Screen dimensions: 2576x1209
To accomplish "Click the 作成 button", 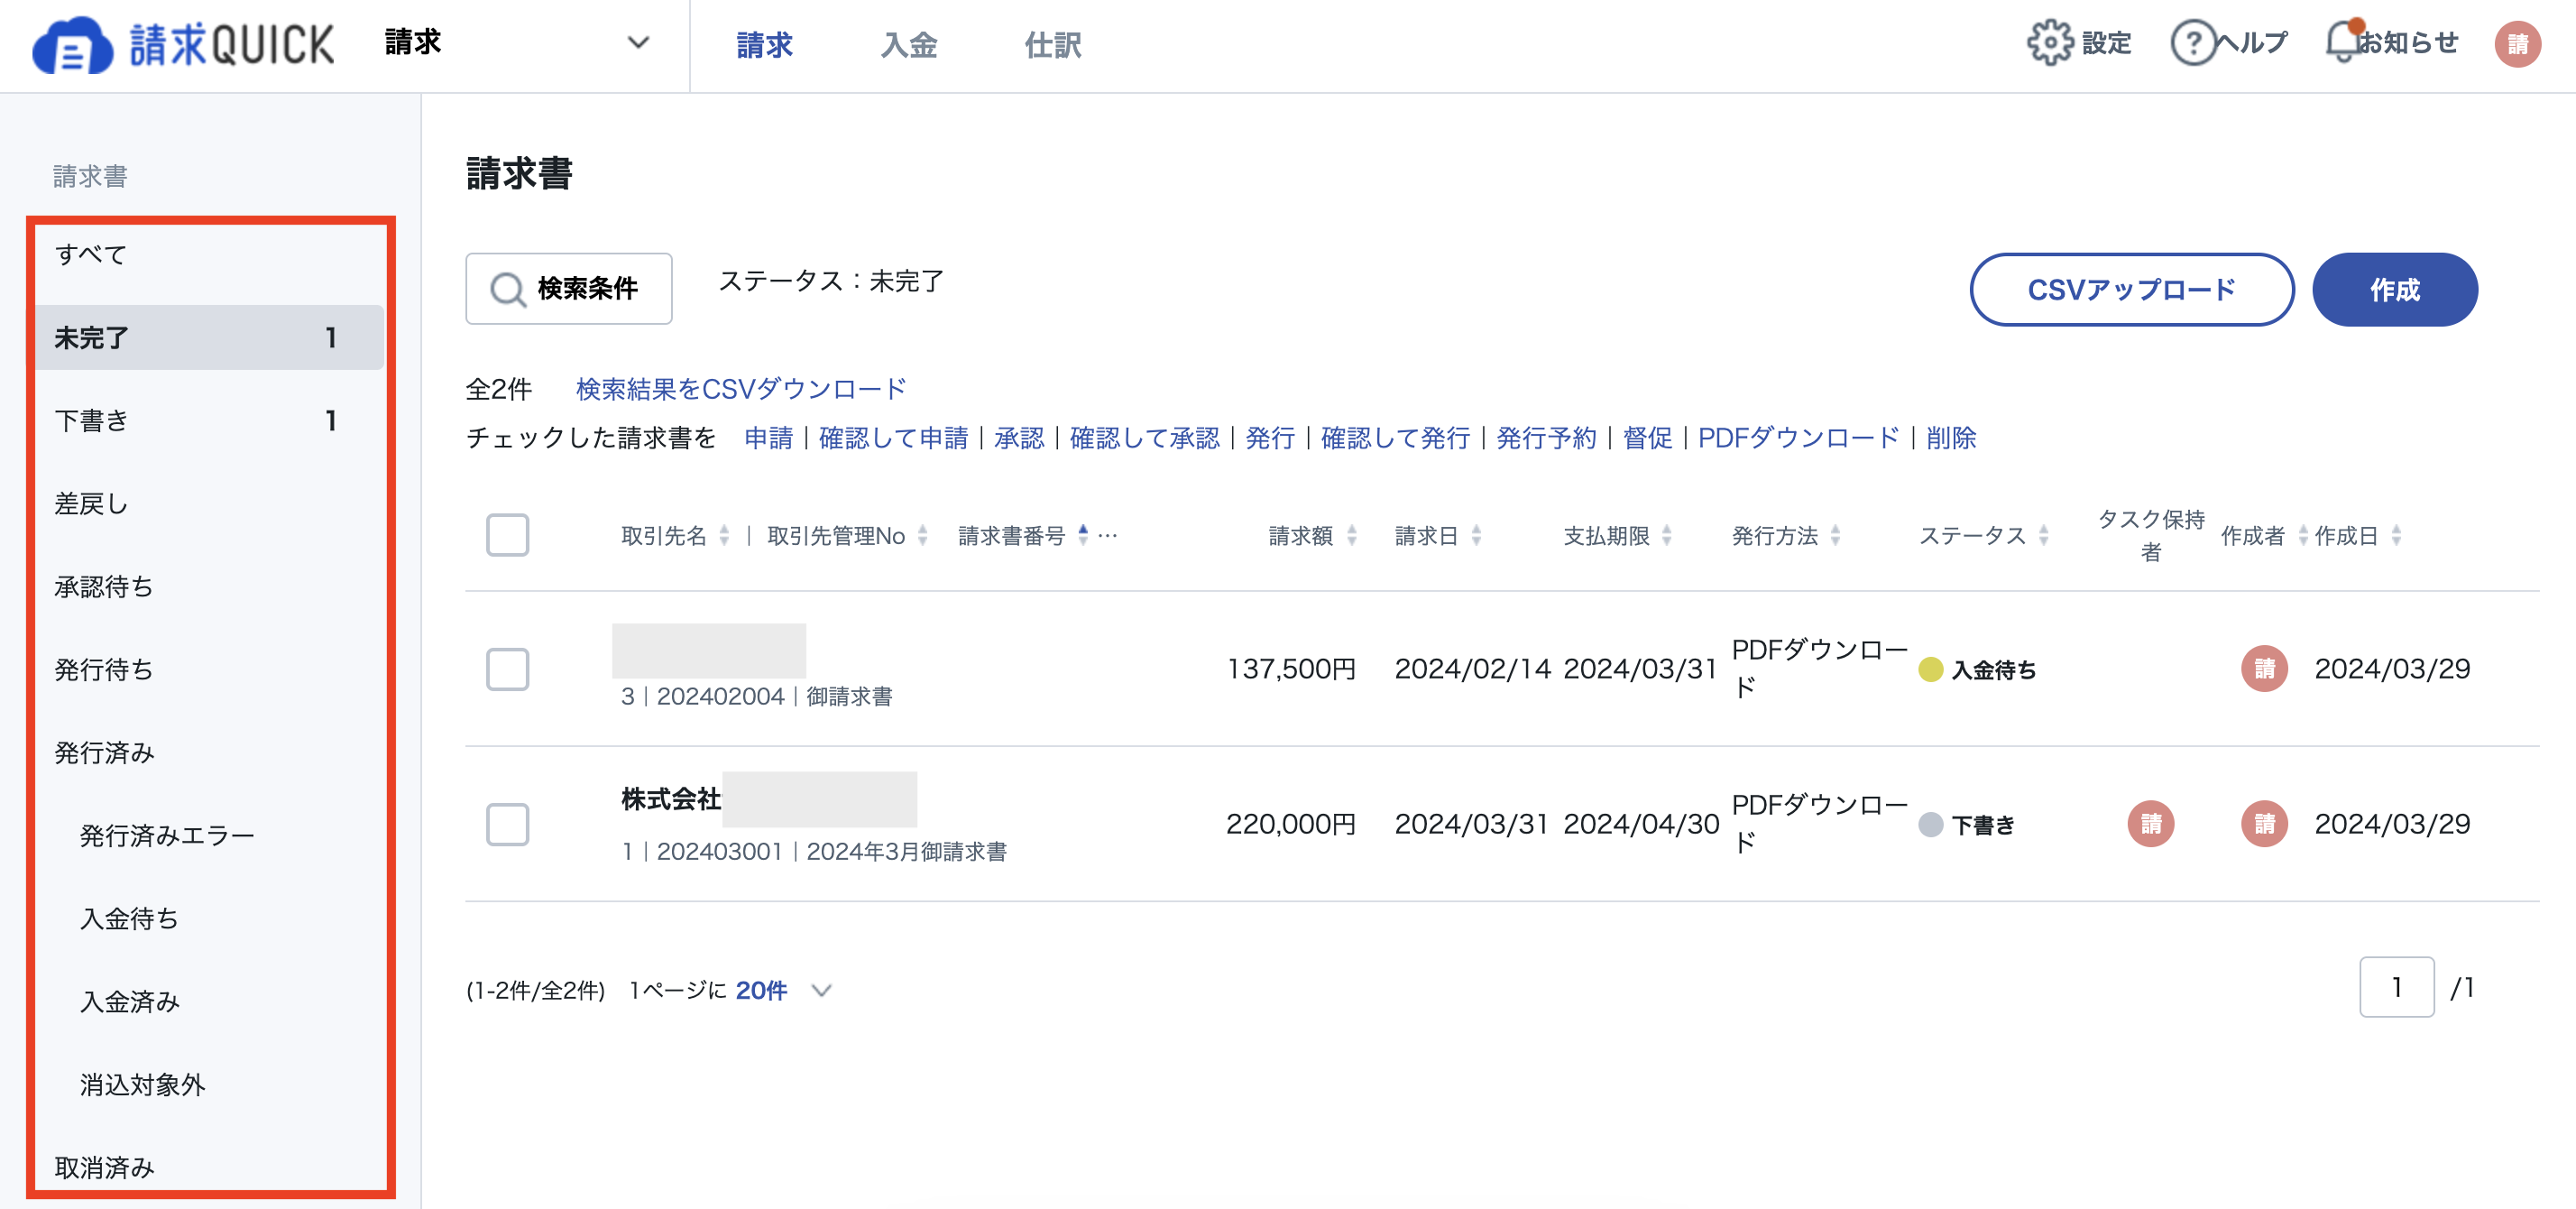I will tap(2394, 290).
